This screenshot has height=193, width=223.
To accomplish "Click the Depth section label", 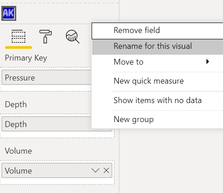I will pyautogui.click(x=16, y=104).
